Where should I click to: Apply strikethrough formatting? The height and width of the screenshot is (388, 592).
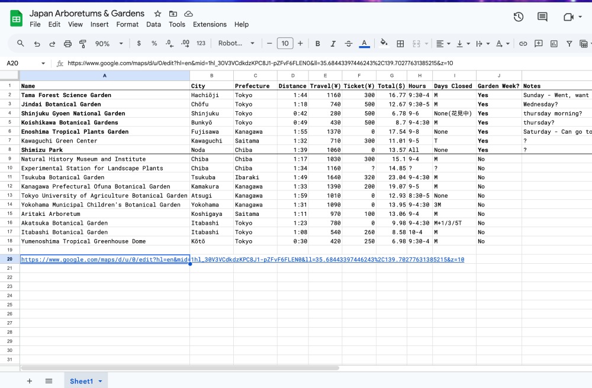348,43
